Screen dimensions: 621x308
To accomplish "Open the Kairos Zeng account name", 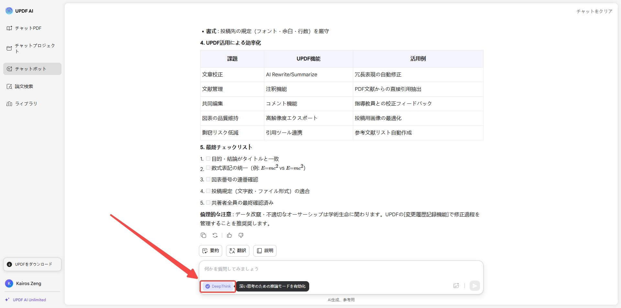I will click(x=29, y=283).
